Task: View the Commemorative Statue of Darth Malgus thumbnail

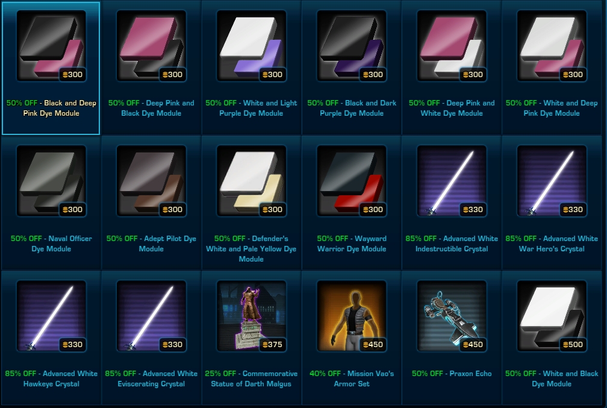Action: (251, 316)
